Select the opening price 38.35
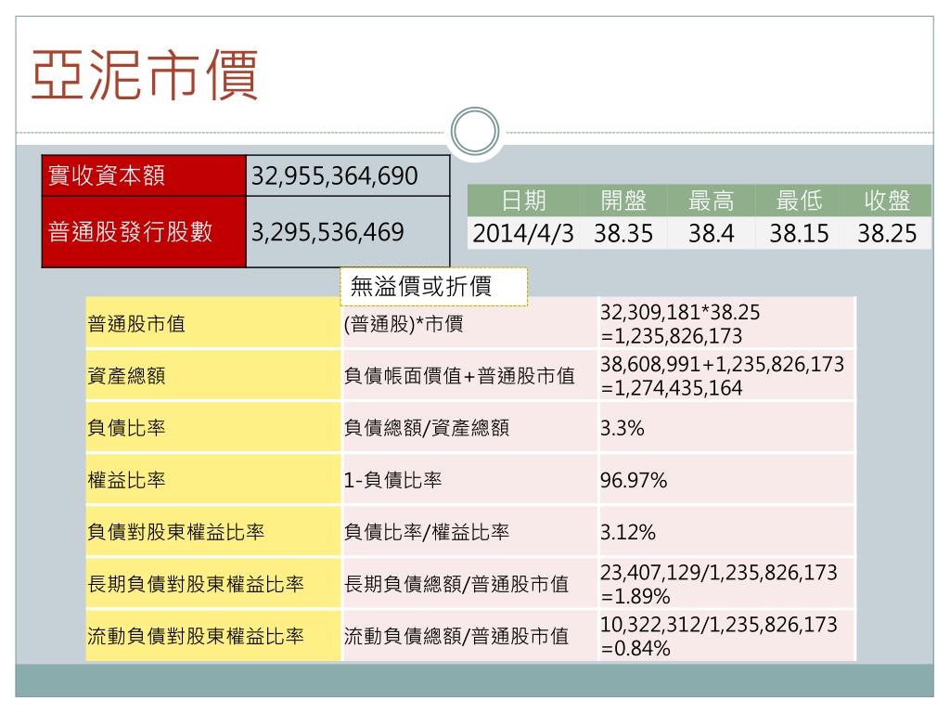Image resolution: width=950 pixels, height=713 pixels. [623, 233]
